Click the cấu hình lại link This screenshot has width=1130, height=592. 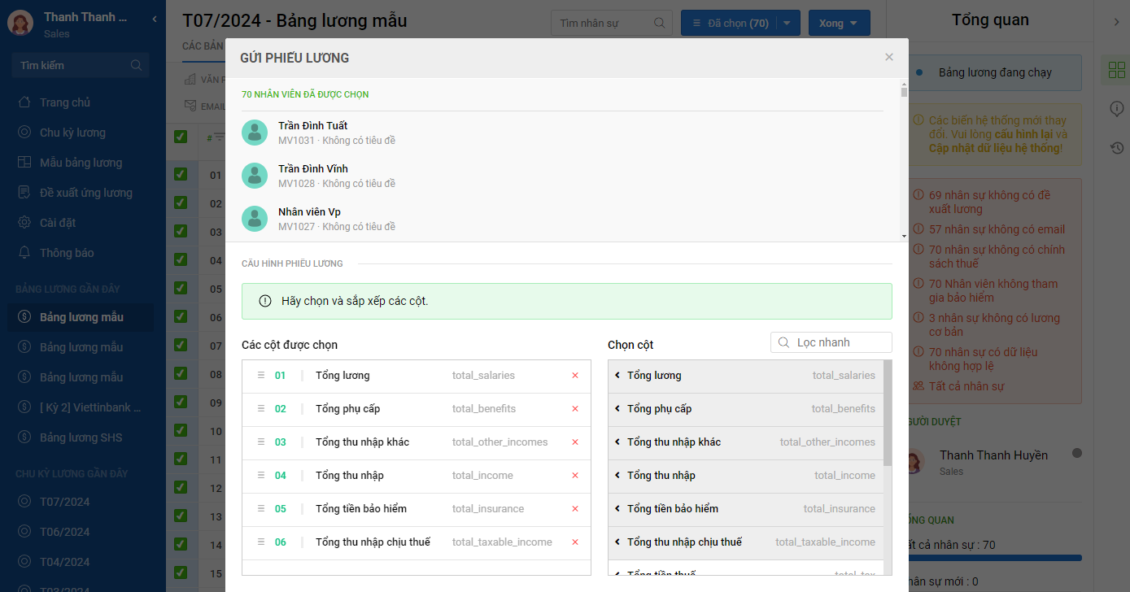[x=1025, y=134]
